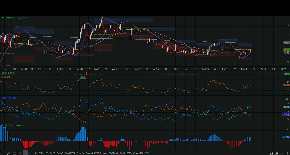The image size is (290, 155).
Task: Open the ADX(14) indicator label
Action: click(x=7, y=98)
